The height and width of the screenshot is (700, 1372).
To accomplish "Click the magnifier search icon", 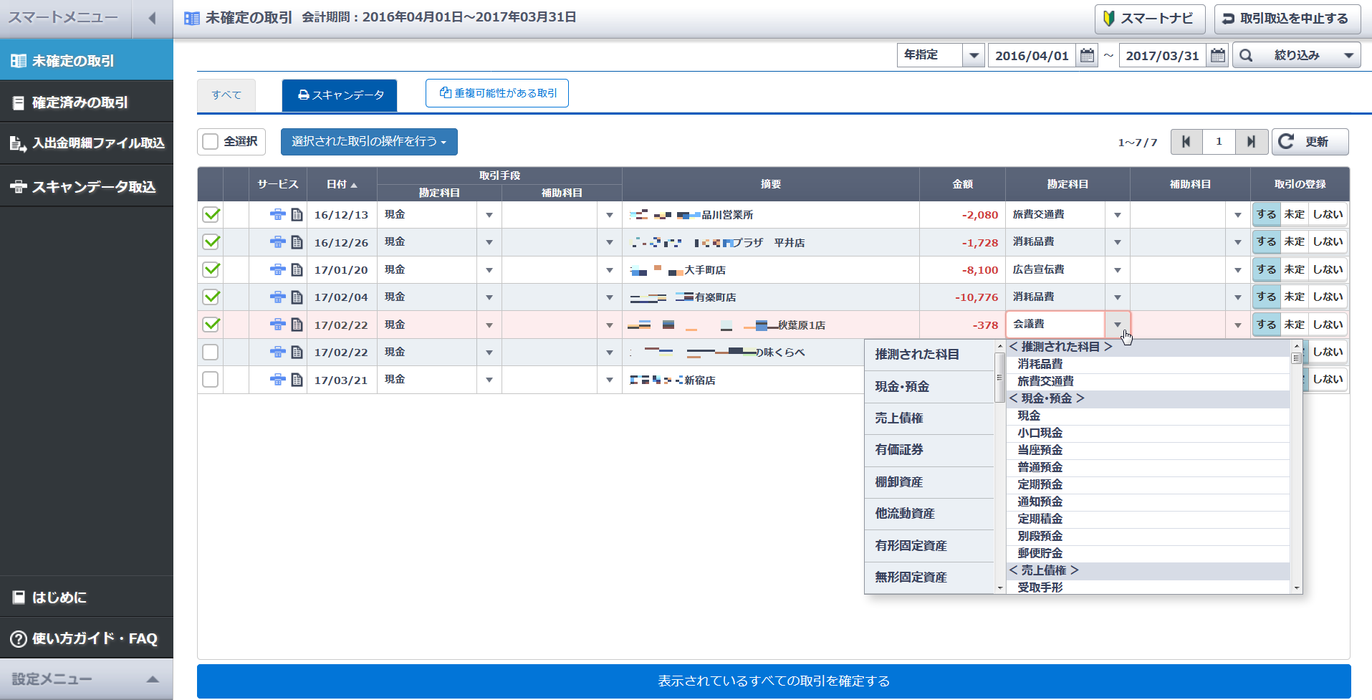I will (x=1246, y=55).
